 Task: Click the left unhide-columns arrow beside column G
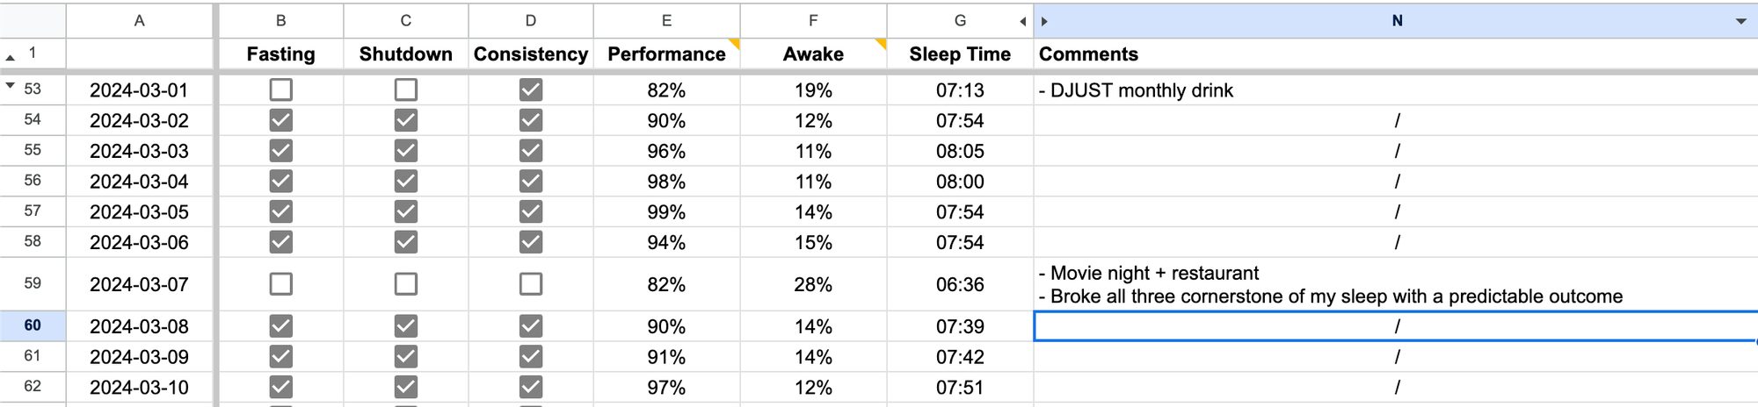click(1022, 21)
